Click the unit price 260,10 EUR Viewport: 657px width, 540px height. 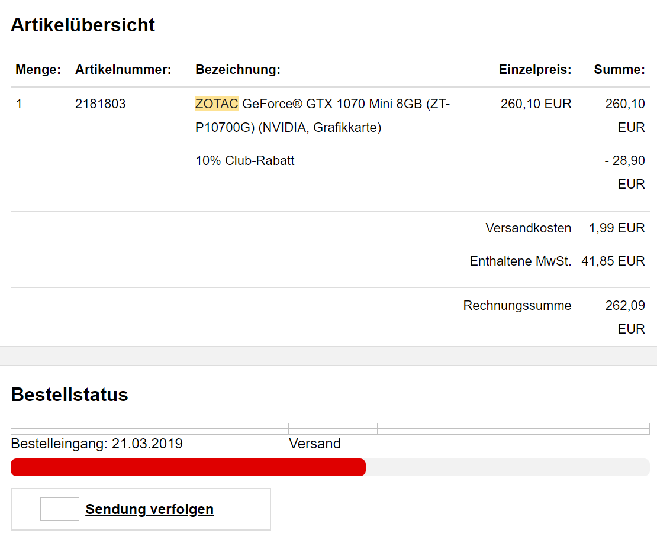click(536, 104)
